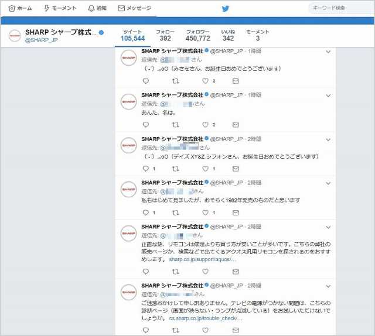
Task: Expand options menu on みさきさん tweet
Action: [x=328, y=53]
